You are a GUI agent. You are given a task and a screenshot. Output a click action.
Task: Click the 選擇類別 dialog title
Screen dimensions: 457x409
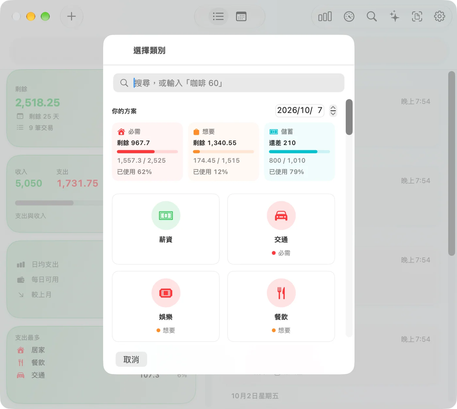(x=149, y=51)
